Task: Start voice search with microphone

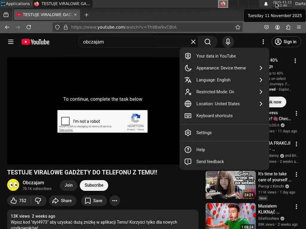Action: pyautogui.click(x=228, y=42)
